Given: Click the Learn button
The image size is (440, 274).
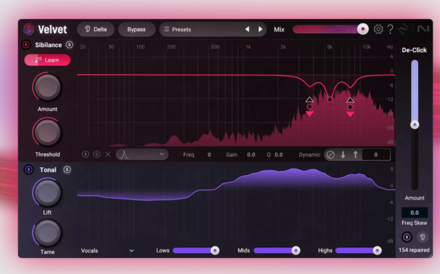Looking at the screenshot, I should [47, 60].
